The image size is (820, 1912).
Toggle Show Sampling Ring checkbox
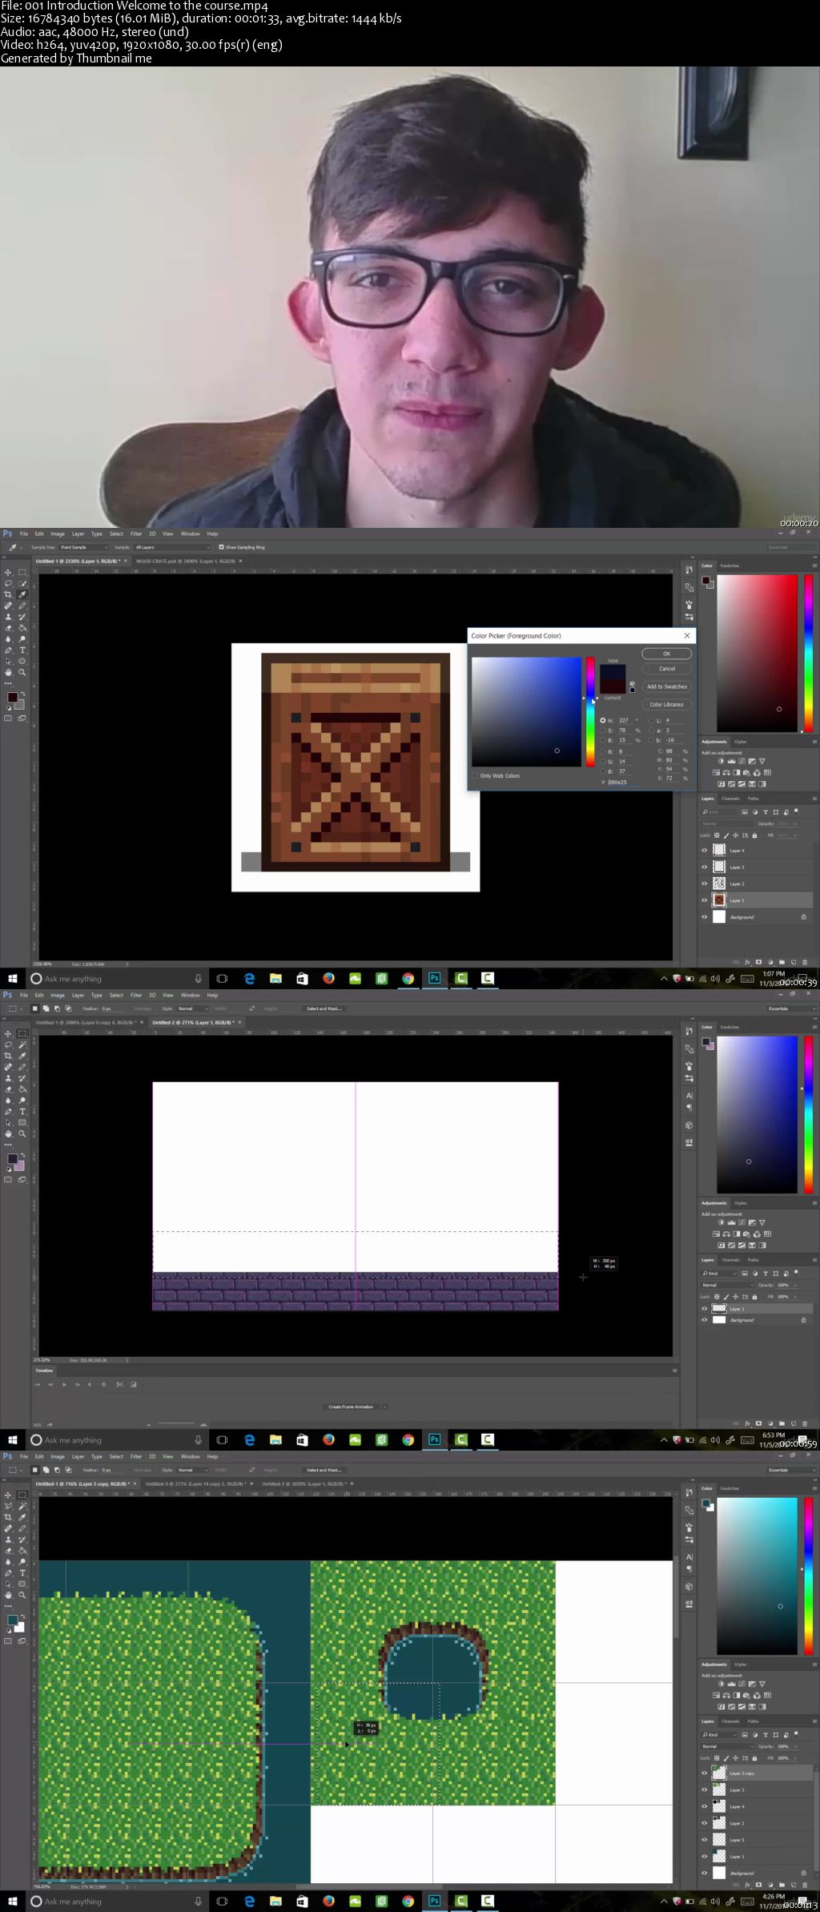pos(222,547)
